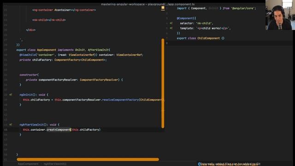This screenshot has height=166, width=295.
Task: Click 'ChildComponent' in the export class line
Action: pyautogui.click(x=208, y=38)
